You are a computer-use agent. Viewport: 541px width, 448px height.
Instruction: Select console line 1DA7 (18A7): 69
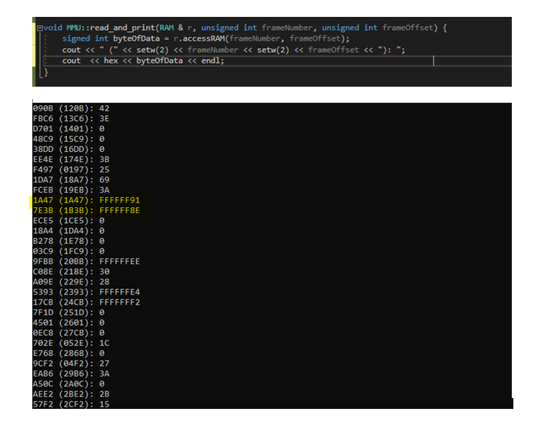[71, 180]
